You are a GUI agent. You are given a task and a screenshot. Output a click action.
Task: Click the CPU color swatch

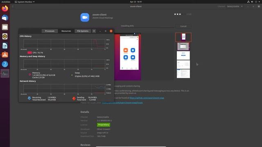[30, 53]
